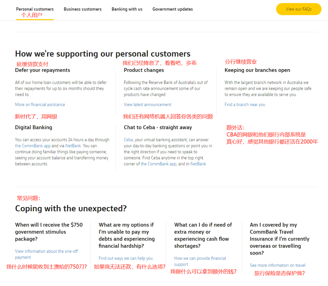Switch to Business customers tab
Viewport: 328px width, 286px height.
tap(82, 9)
